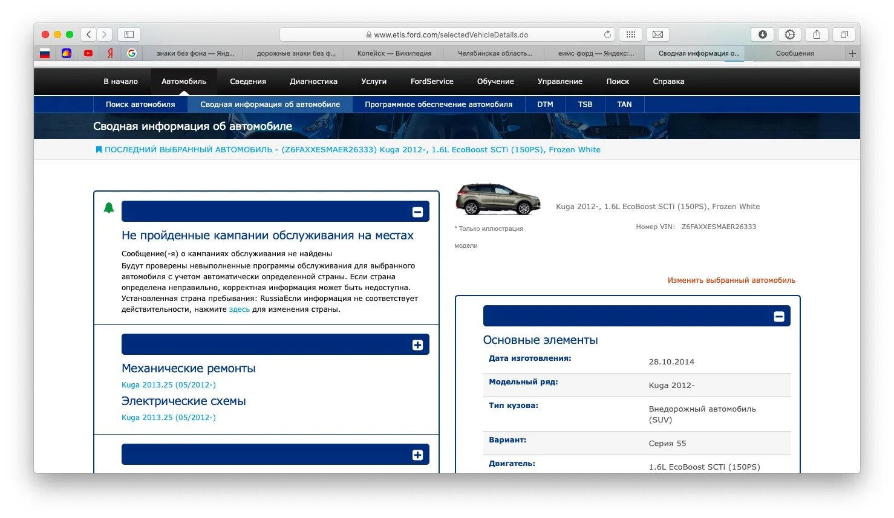The image size is (894, 518).
Task: Click the здесь link to change country
Action: (x=239, y=309)
